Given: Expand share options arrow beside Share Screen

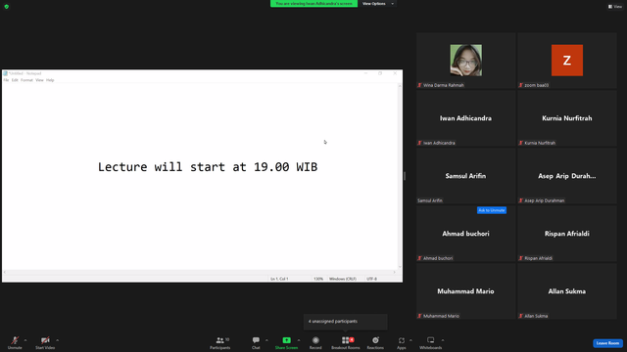Looking at the screenshot, I should (298, 340).
